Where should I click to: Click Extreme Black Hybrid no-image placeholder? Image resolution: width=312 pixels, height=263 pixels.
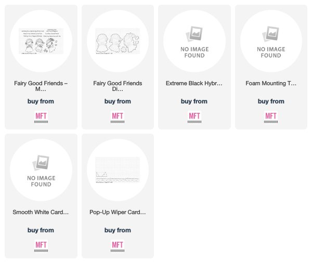click(194, 42)
